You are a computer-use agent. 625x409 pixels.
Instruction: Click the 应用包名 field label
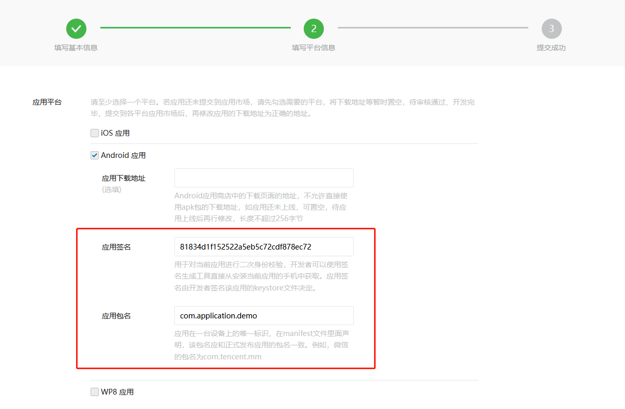(x=116, y=316)
